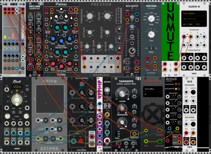This screenshot has height=154, width=211.
Task: Click the HP input jack on Tangents
Action: (x=133, y=144)
